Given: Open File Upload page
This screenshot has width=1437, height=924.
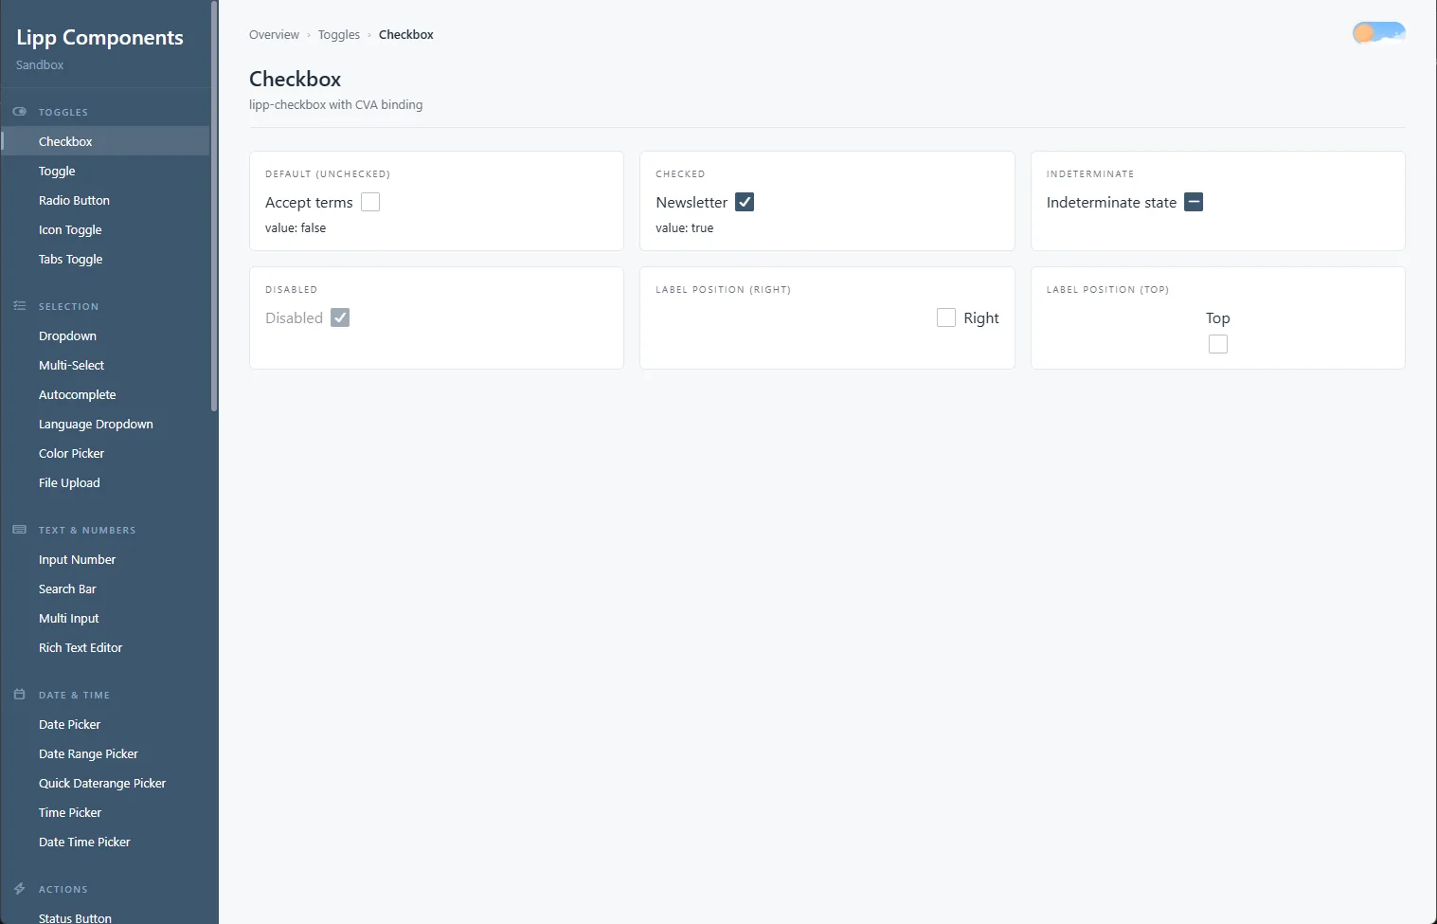Looking at the screenshot, I should (105, 482).
